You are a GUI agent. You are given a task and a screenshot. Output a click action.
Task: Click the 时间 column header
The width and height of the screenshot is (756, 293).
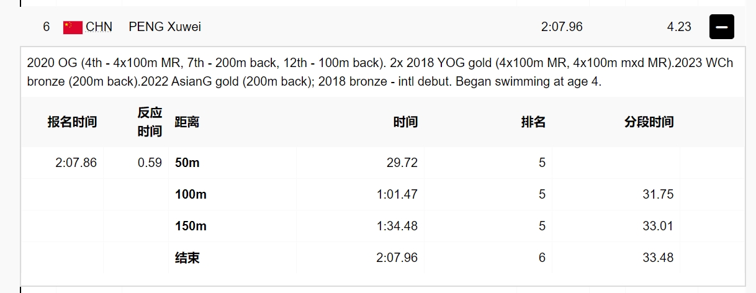coord(405,122)
